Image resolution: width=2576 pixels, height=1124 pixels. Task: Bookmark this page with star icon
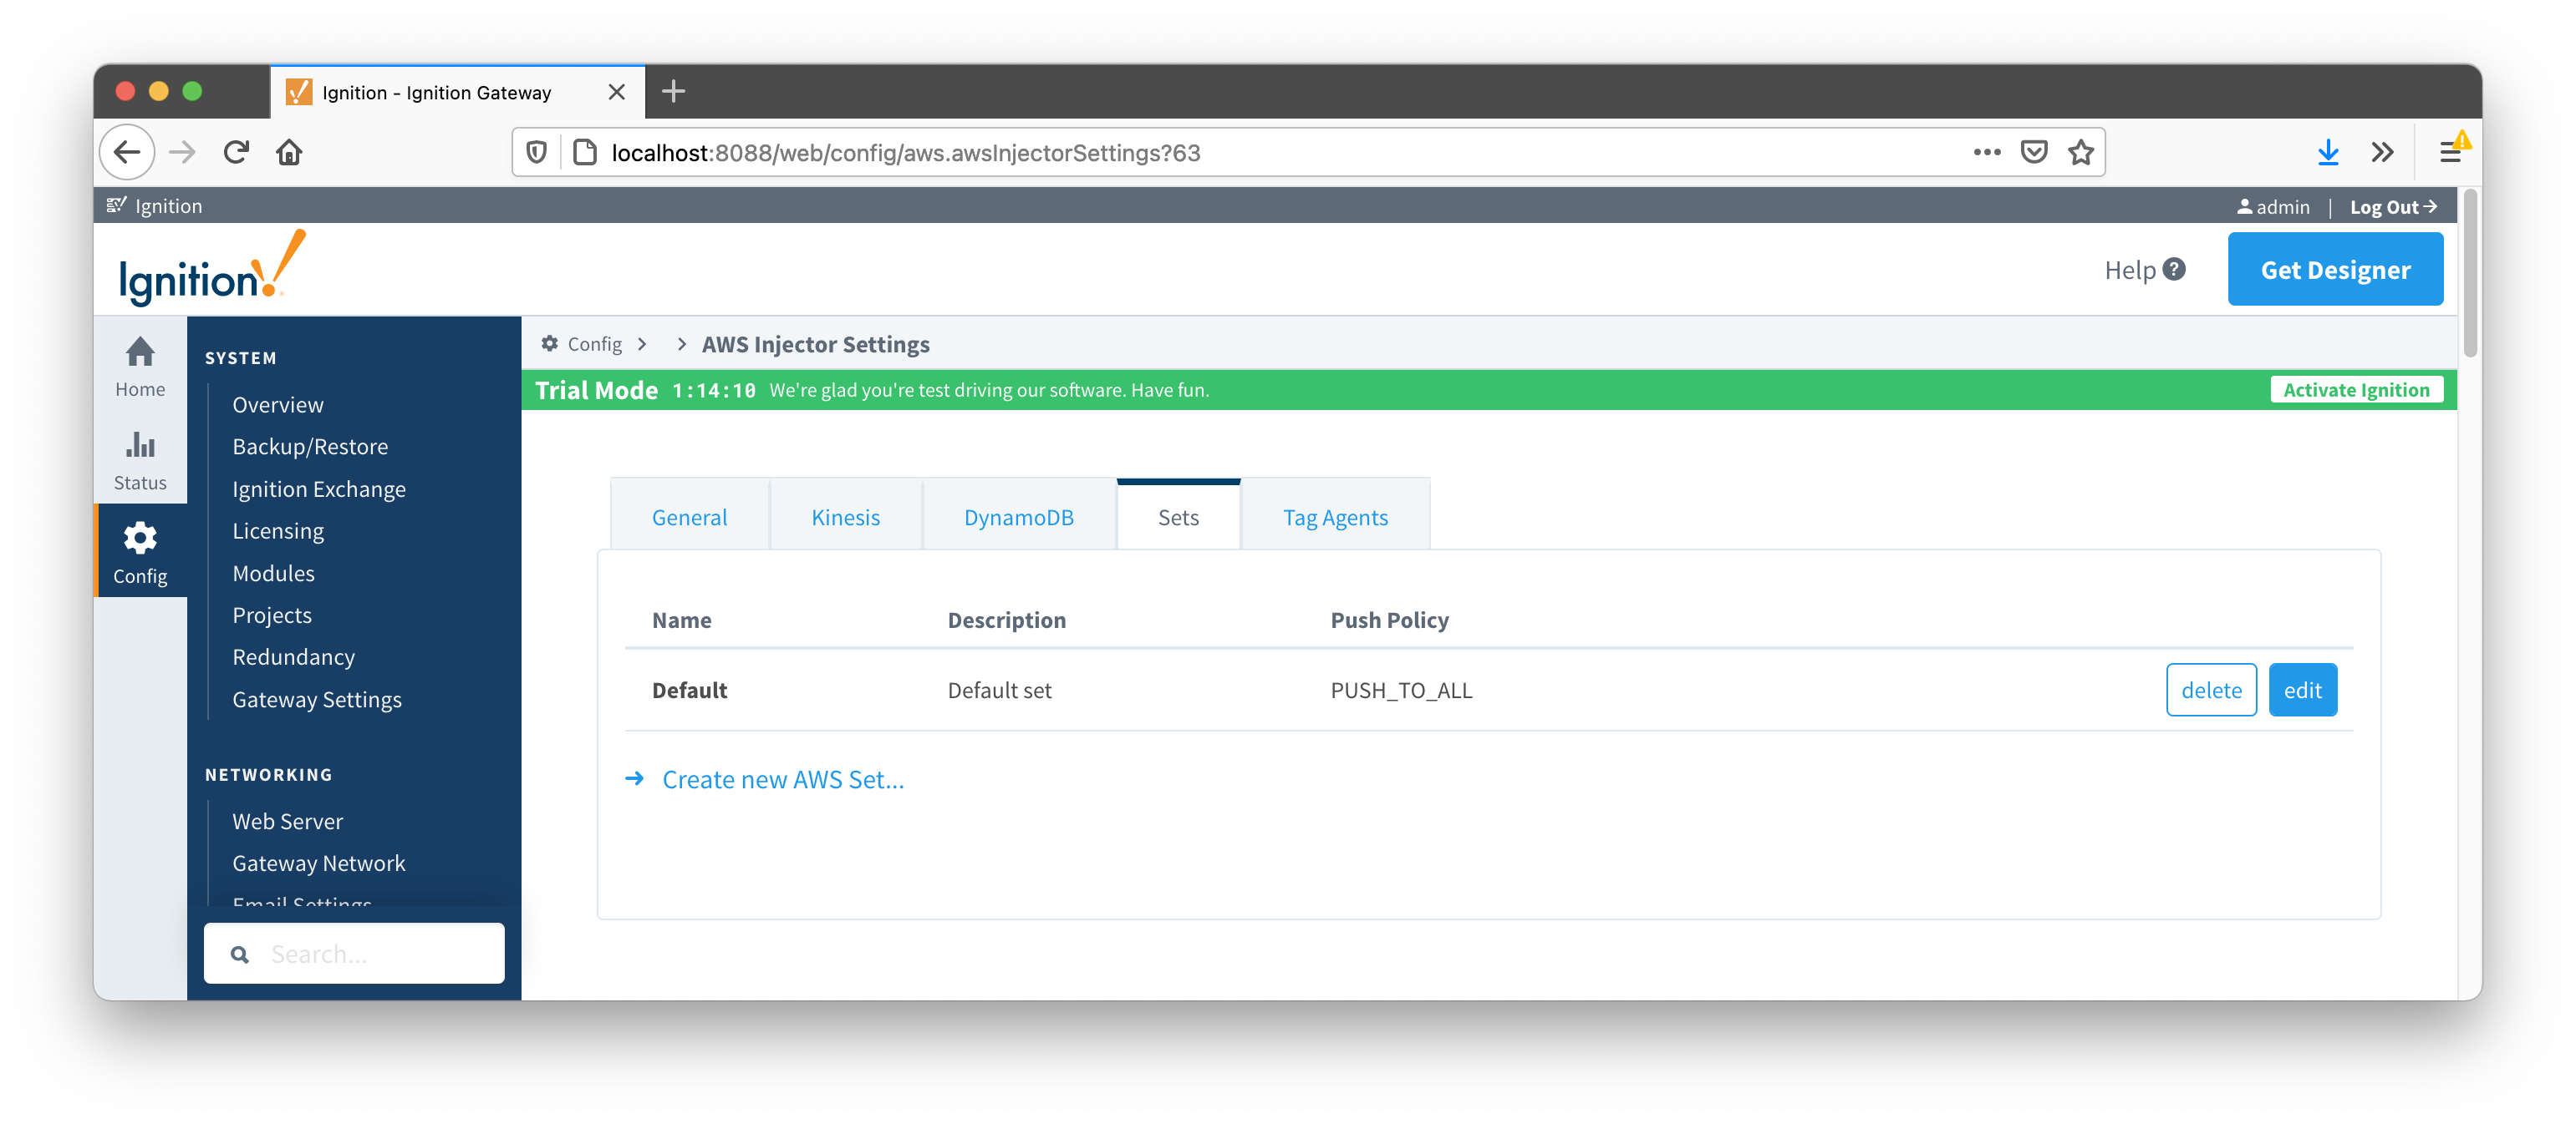(2081, 152)
